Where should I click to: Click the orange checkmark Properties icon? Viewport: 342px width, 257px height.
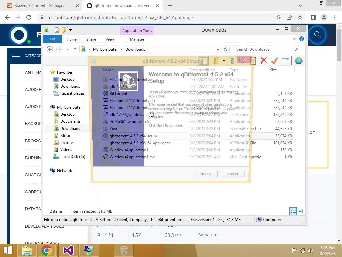[x=274, y=61]
